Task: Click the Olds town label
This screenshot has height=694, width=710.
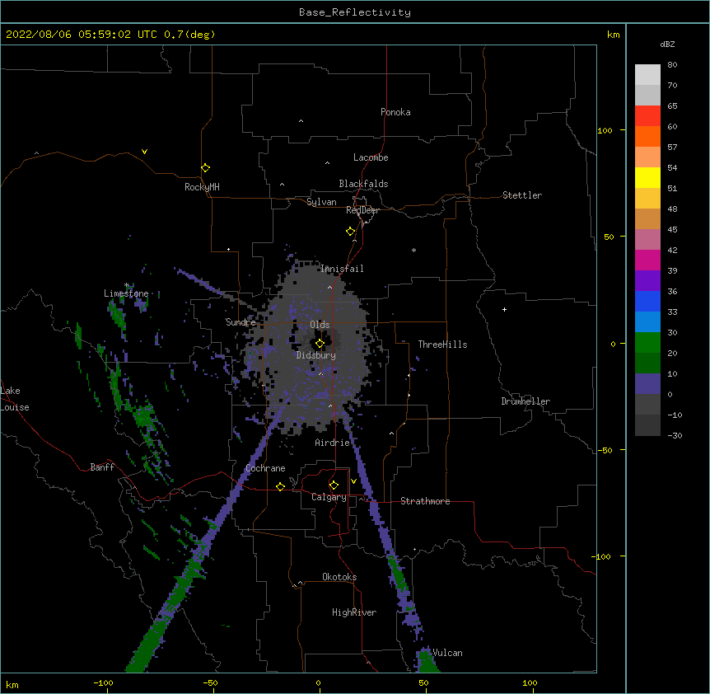Action: 320,325
